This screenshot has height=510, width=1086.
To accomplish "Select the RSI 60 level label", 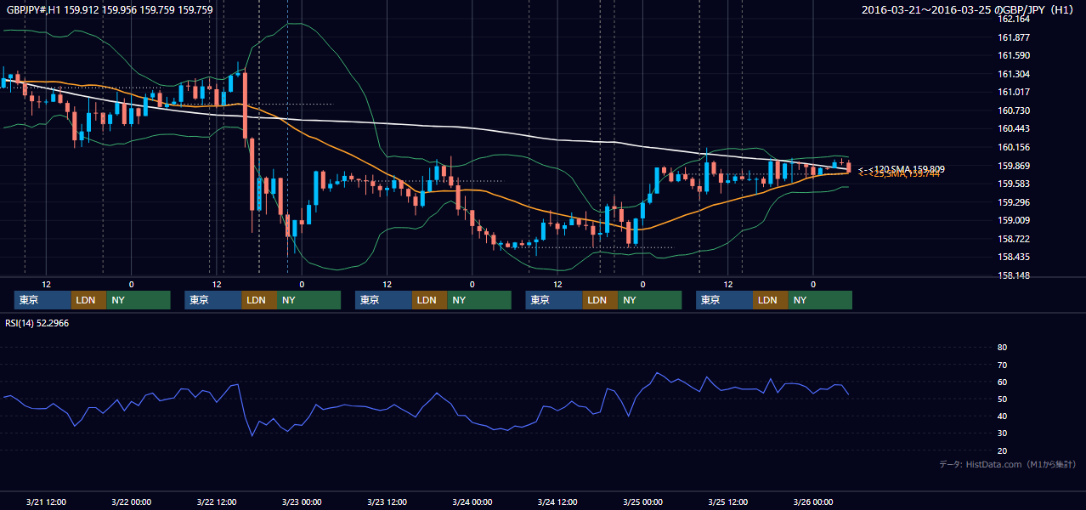I will click(1002, 382).
